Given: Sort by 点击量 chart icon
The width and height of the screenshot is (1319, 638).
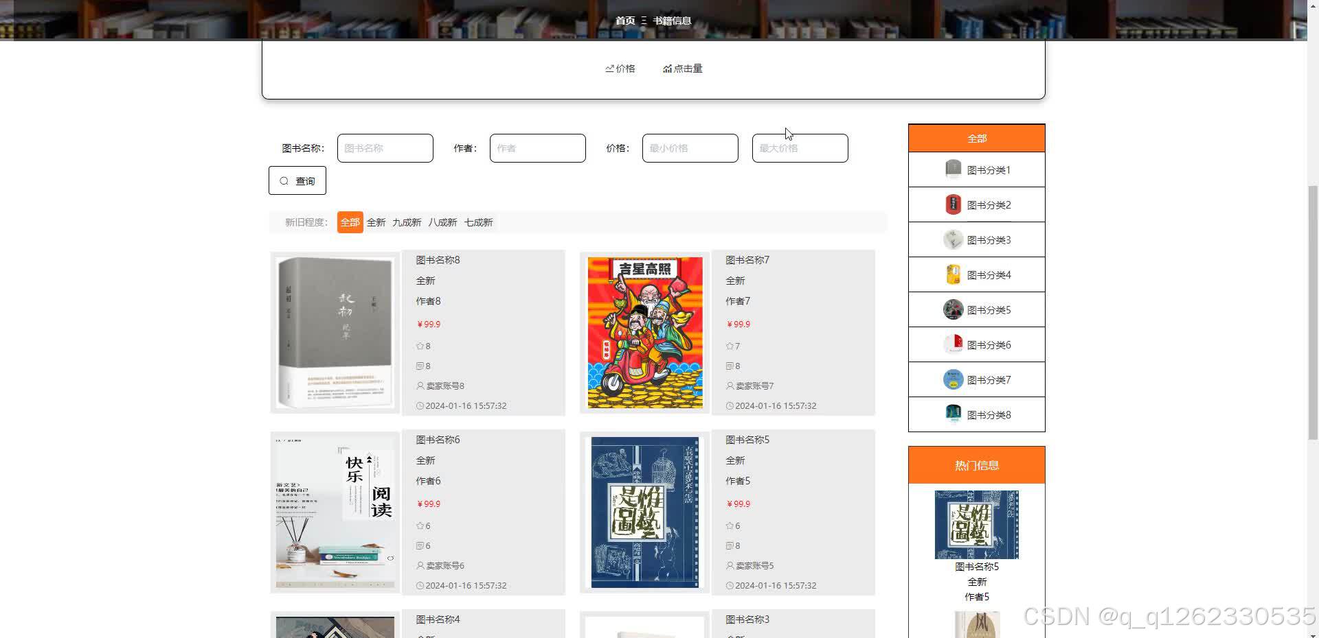Looking at the screenshot, I should (667, 69).
